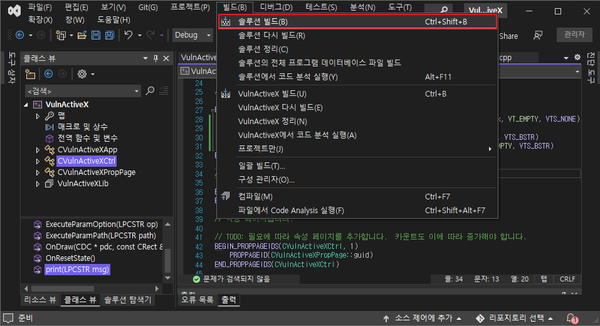Click new folder icon in Class View
Viewport: 600px width, 326px height.
(30, 74)
